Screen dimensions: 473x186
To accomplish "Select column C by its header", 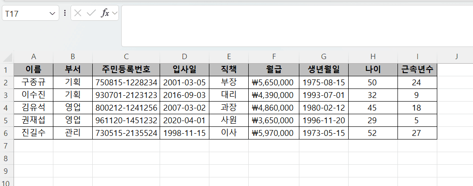I will [x=126, y=56].
